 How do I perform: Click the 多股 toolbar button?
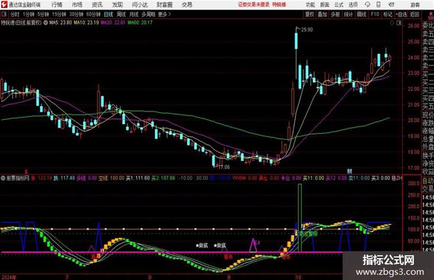pyautogui.click(x=335, y=14)
